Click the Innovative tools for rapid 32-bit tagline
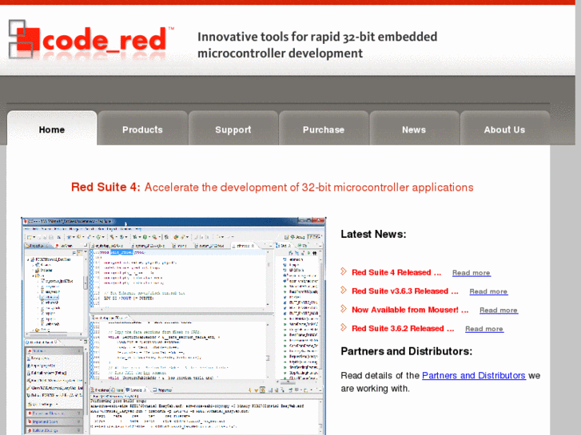The width and height of the screenshot is (581, 435). coord(317,45)
